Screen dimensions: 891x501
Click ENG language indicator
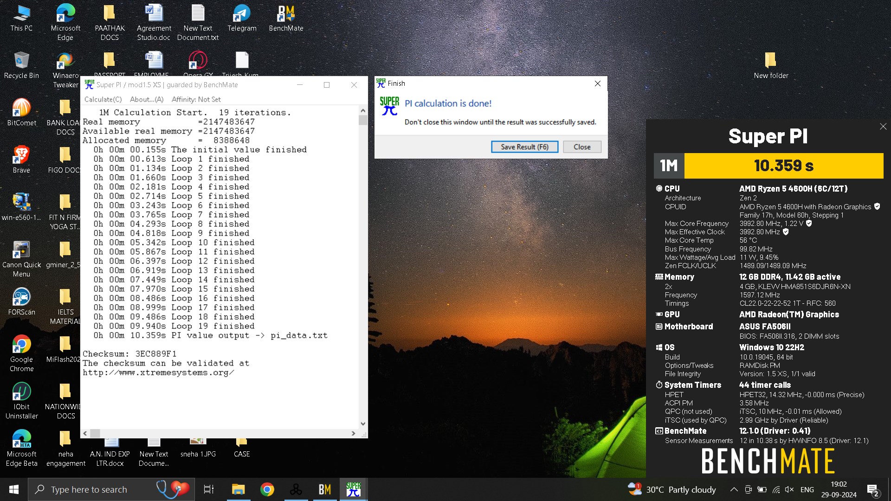point(807,489)
